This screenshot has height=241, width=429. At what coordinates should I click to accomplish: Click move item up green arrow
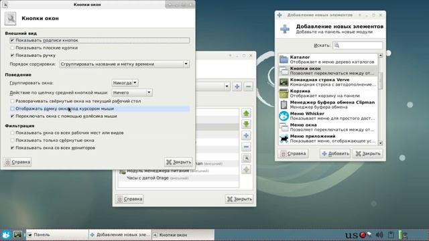coord(246,113)
